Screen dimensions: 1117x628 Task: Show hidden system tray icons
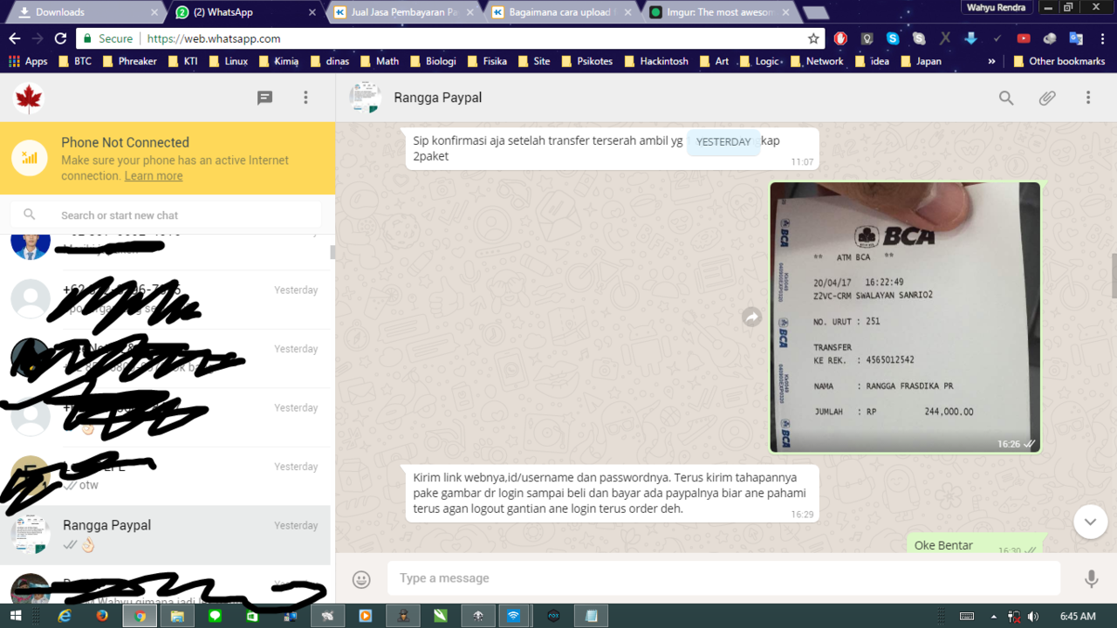click(993, 616)
